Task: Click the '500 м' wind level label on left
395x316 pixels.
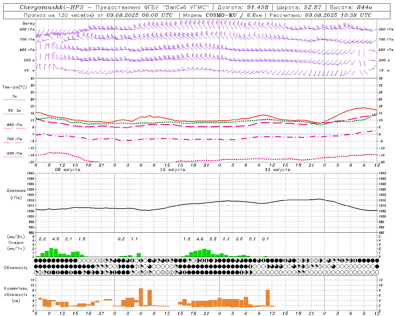Action: (30, 60)
